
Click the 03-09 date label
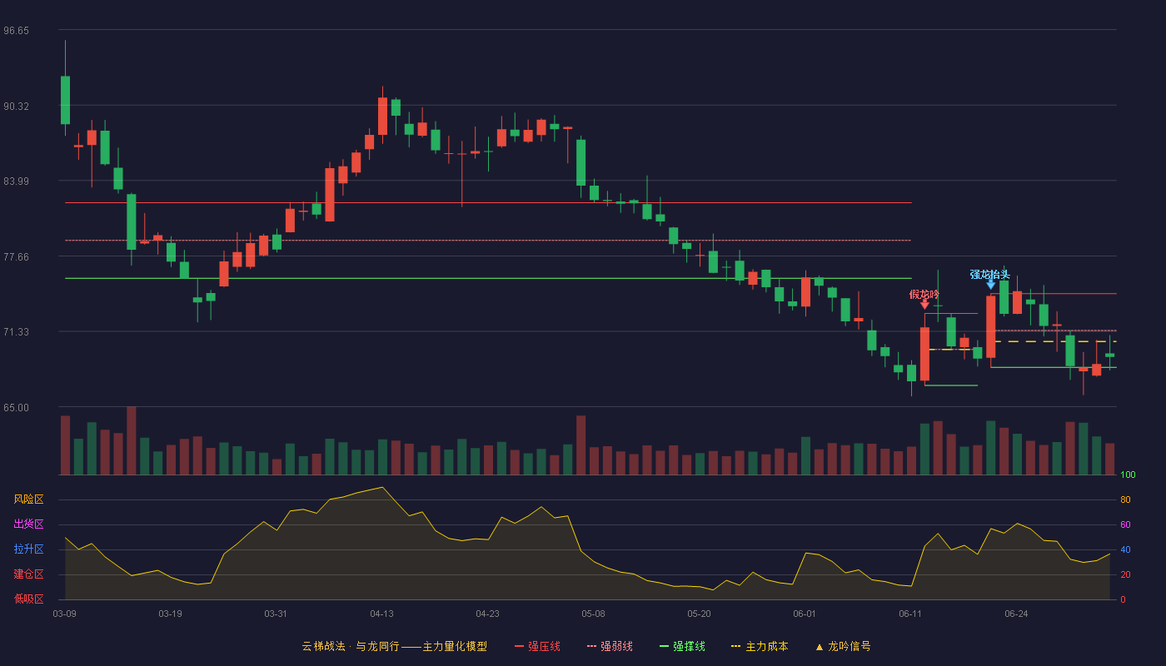pos(65,614)
